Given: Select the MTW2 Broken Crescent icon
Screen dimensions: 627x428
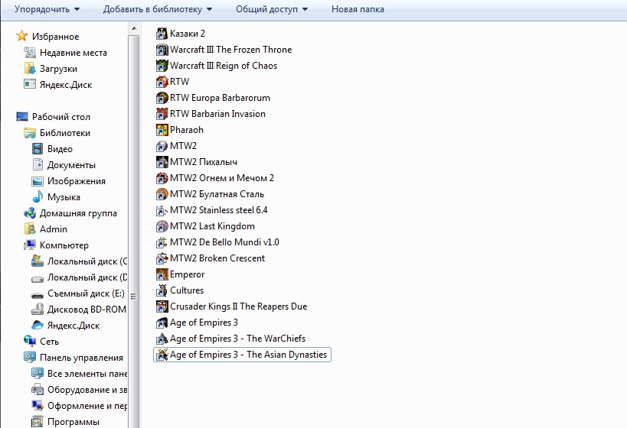Looking at the screenshot, I should coord(162,258).
